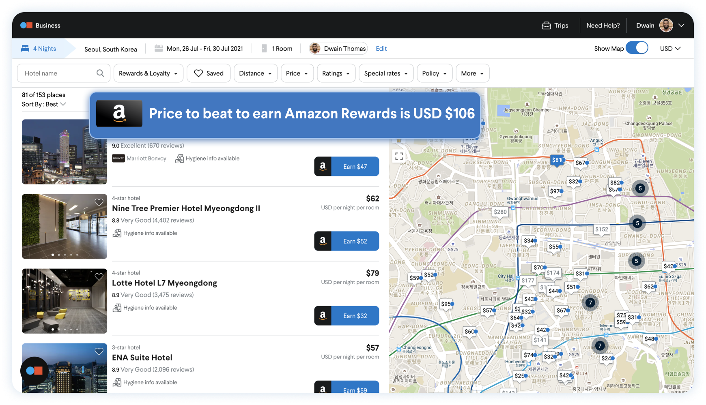Select the $177 map price marker
706x405 pixels.
click(528, 281)
